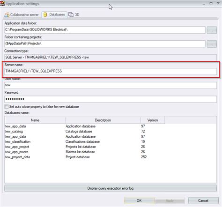The image size is (222, 207).
Task: Browse for Folder containing projects
Action: [x=212, y=44]
